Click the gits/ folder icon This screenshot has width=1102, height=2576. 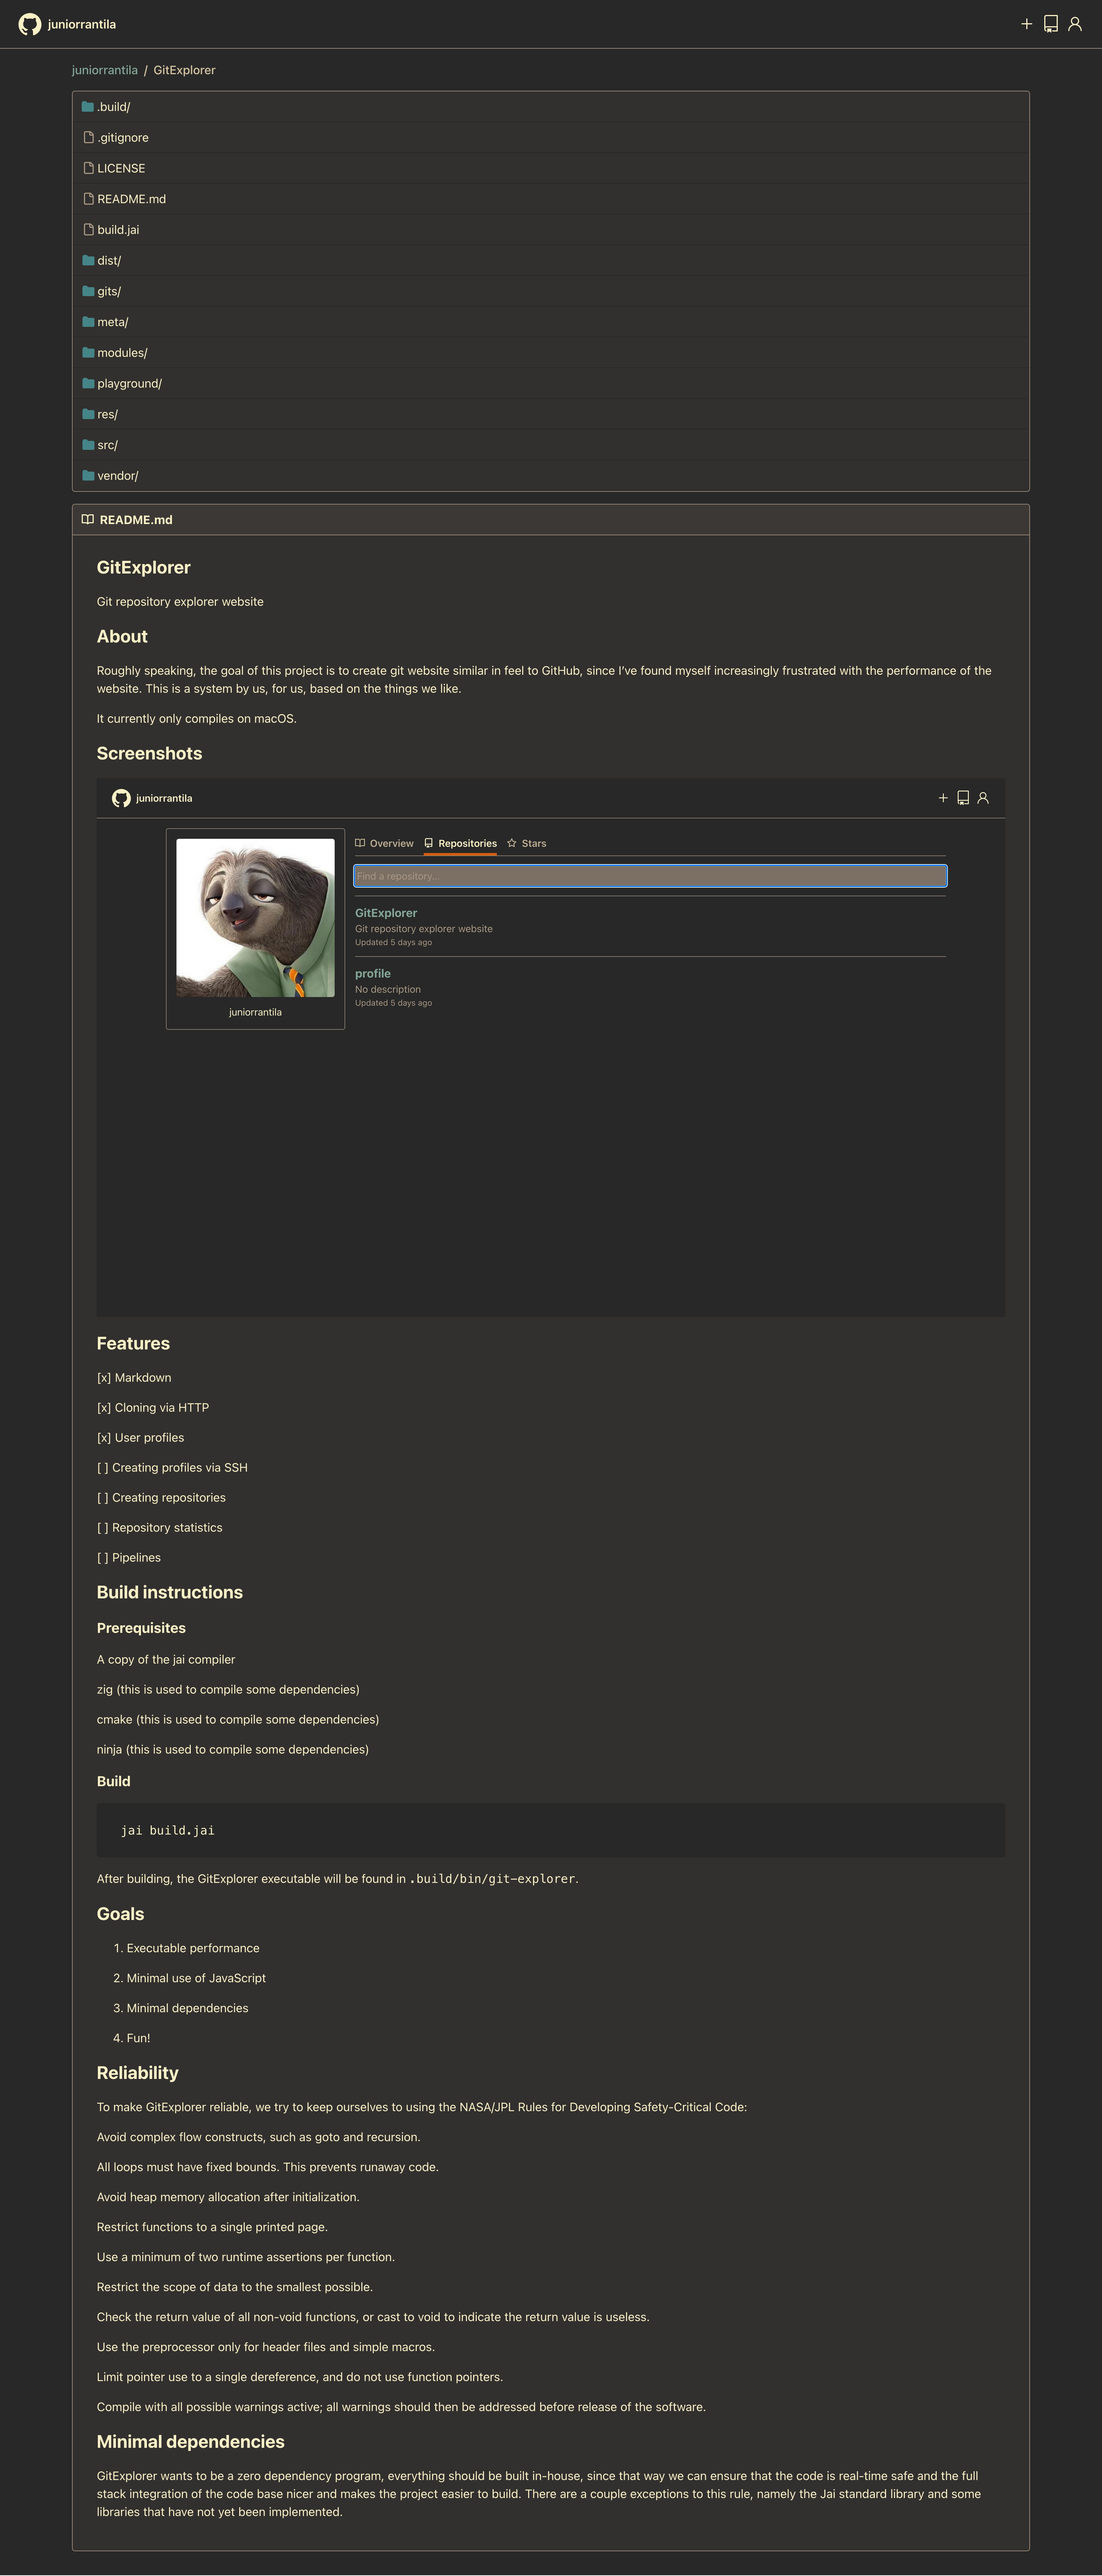tap(88, 291)
